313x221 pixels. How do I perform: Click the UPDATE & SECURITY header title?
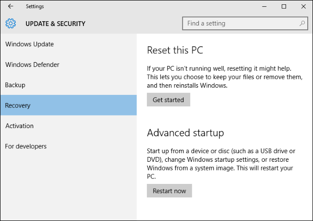pos(55,24)
